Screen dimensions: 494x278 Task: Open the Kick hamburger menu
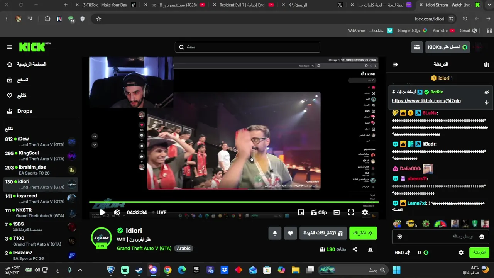point(10,47)
